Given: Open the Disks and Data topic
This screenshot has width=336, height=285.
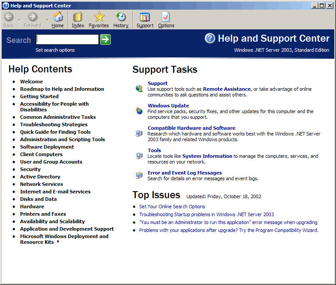Looking at the screenshot, I should pos(38,199).
